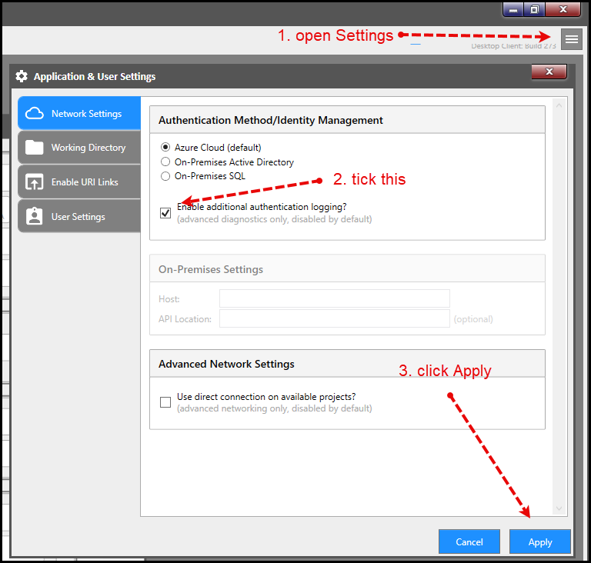
Task: Go to the User Settings tab
Action: pyautogui.click(x=79, y=216)
